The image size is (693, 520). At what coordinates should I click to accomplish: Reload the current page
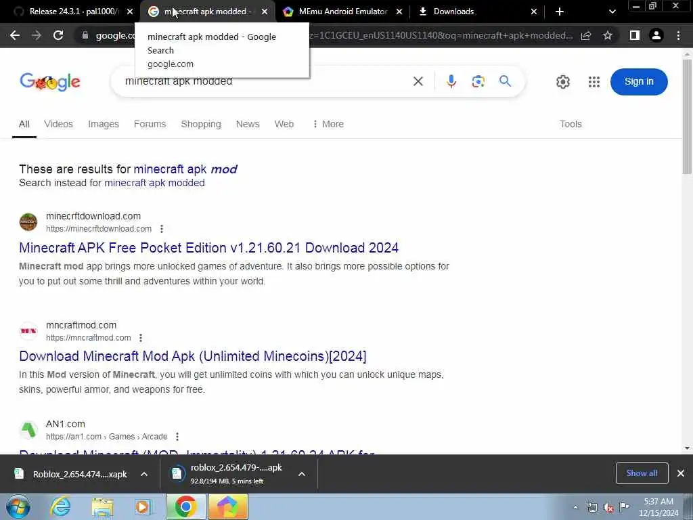click(x=58, y=35)
